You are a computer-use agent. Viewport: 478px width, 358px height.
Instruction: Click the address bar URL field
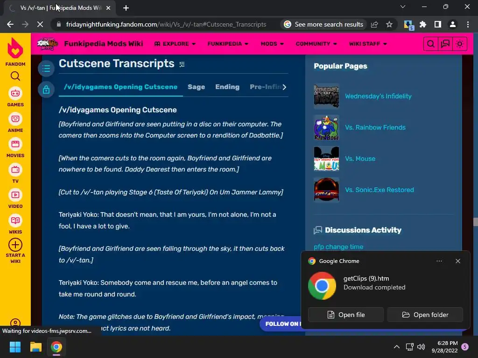pyautogui.click(x=166, y=24)
